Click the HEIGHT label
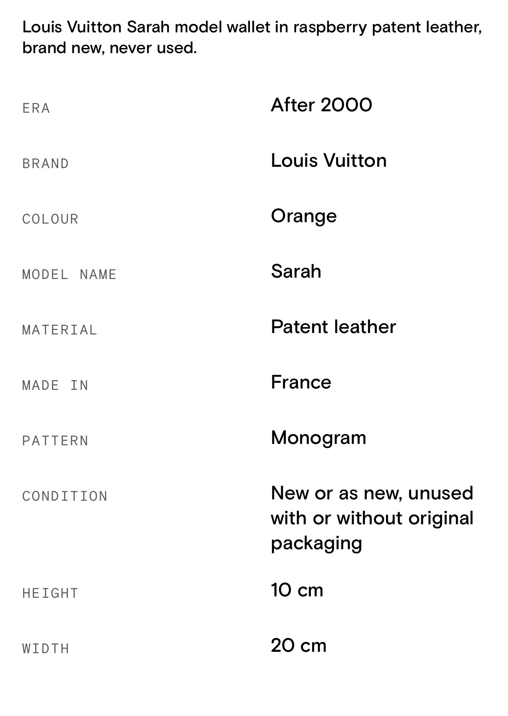This screenshot has width=508, height=716. (x=50, y=593)
